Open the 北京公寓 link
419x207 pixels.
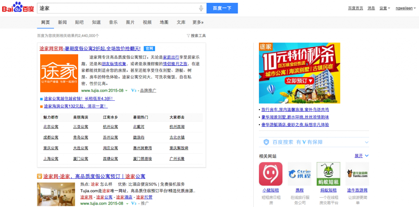coord(51,127)
